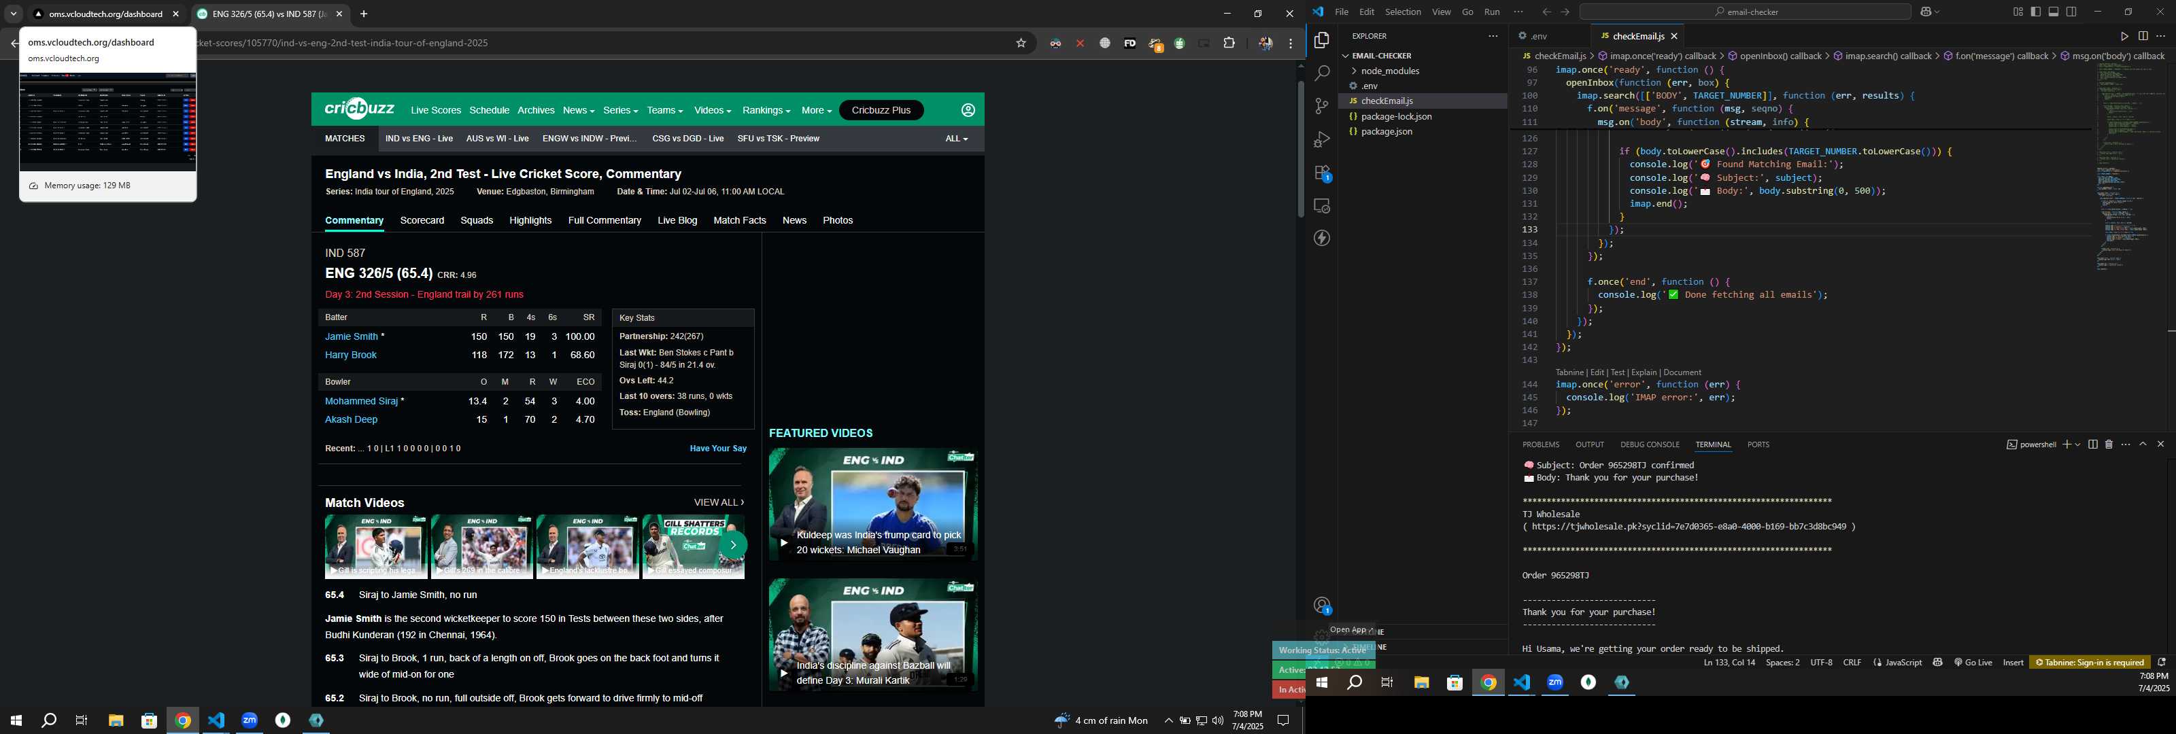Go back using VS Code title bar arrow
The width and height of the screenshot is (2176, 734).
tap(1547, 12)
